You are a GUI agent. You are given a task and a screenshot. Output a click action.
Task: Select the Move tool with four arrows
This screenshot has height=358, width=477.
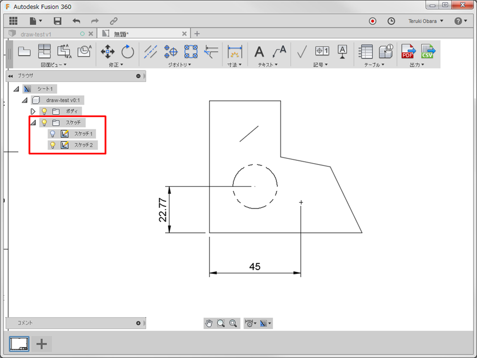(108, 52)
